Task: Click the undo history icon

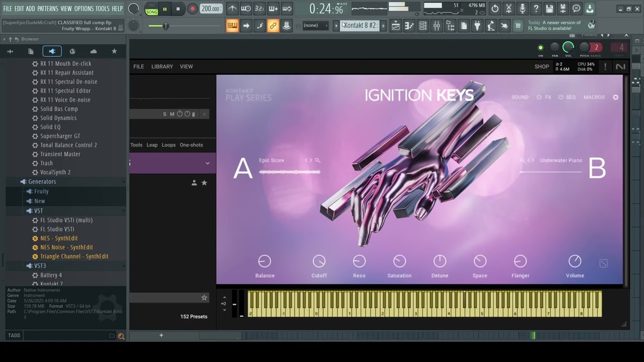Action: coord(495,9)
